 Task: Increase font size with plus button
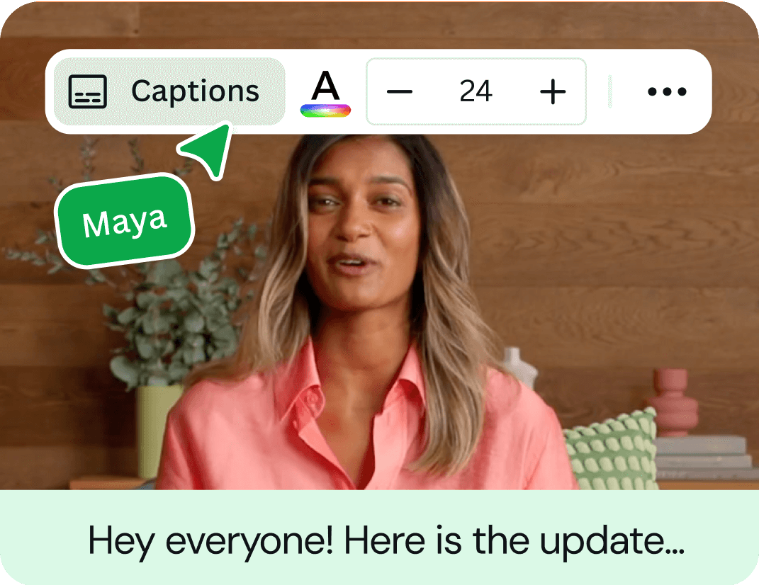(x=553, y=91)
